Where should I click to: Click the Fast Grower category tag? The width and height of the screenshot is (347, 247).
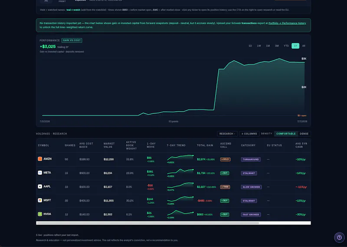251,215
